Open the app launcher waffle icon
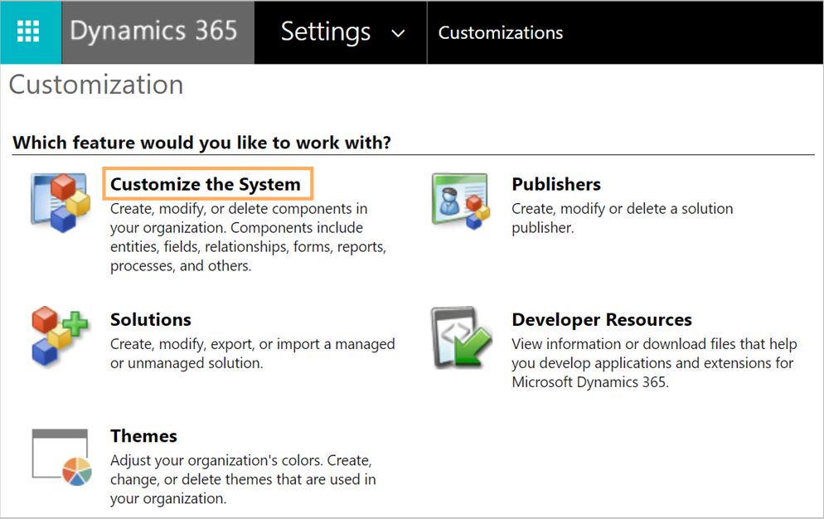 28,32
